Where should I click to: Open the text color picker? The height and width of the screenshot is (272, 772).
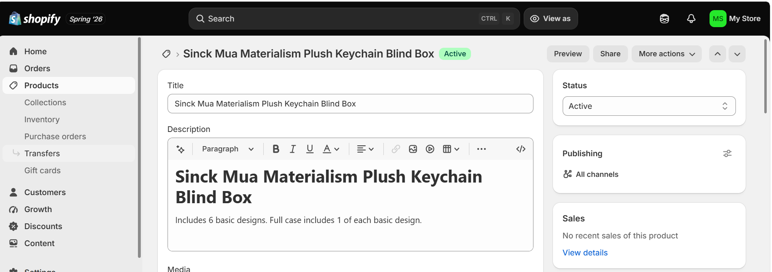point(331,149)
